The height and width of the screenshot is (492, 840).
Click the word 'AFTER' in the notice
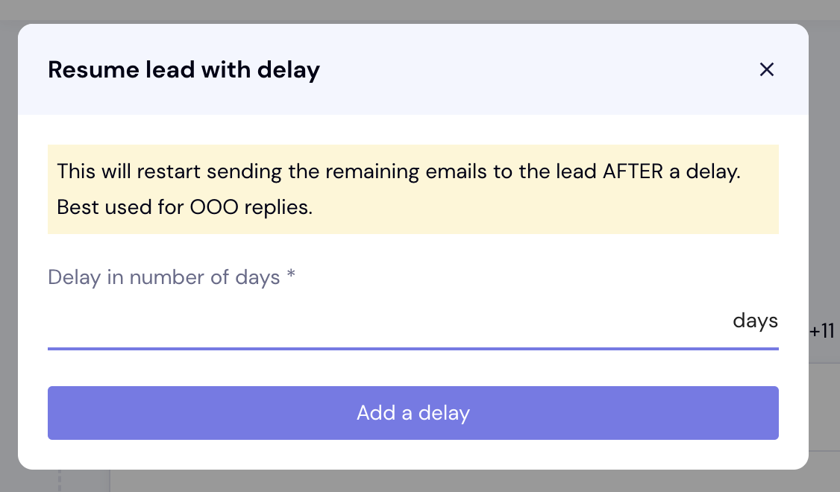(x=633, y=171)
